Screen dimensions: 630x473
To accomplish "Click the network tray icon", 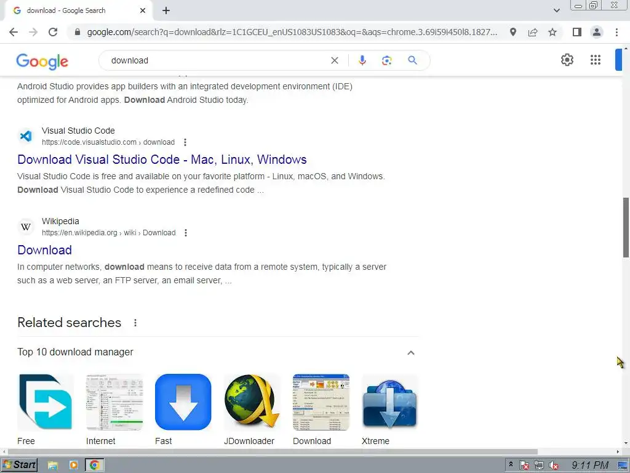I will [x=539, y=466].
